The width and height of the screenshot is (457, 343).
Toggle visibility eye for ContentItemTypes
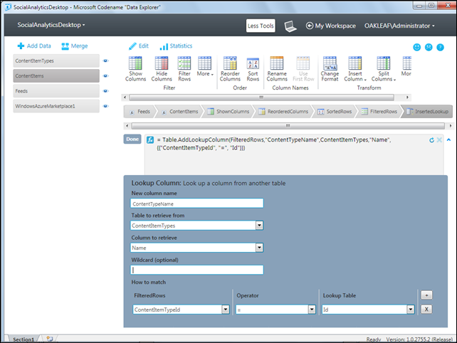[x=105, y=61]
